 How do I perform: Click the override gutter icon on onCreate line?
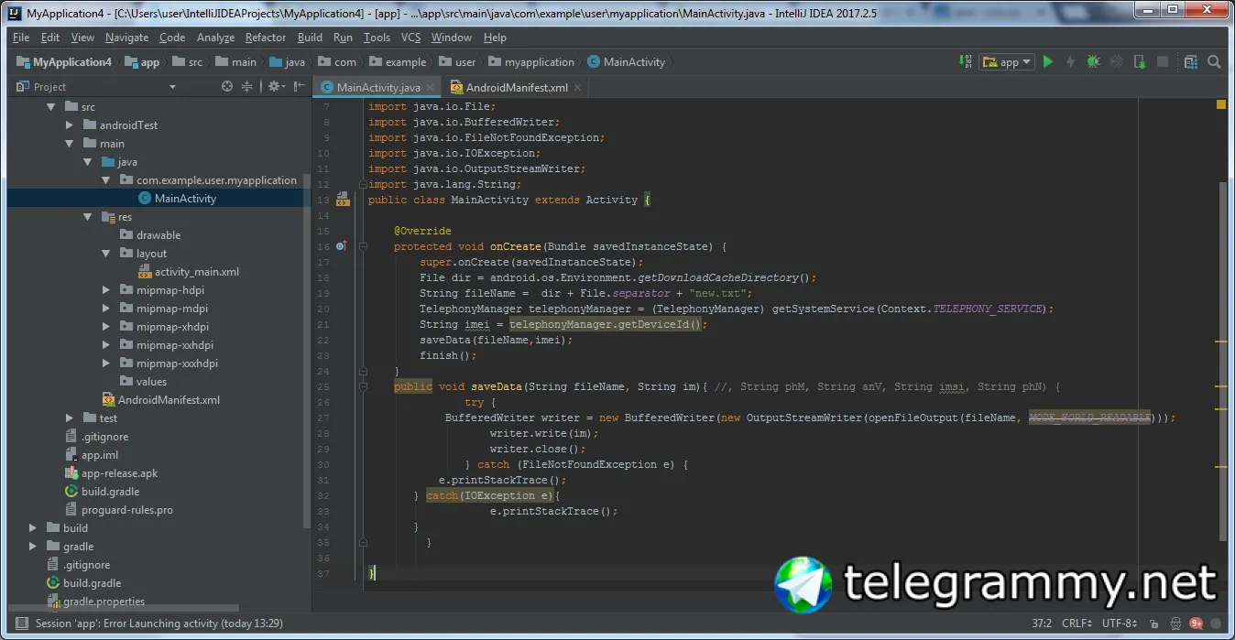pos(341,246)
